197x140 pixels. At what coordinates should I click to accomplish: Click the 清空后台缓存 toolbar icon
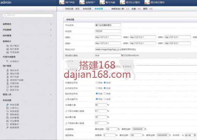pyautogui.click(x=122, y=2)
